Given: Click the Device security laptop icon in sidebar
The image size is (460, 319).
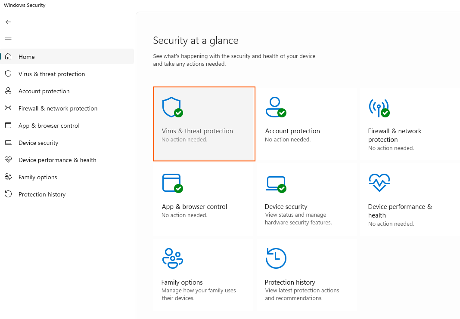Looking at the screenshot, I should 8,143.
